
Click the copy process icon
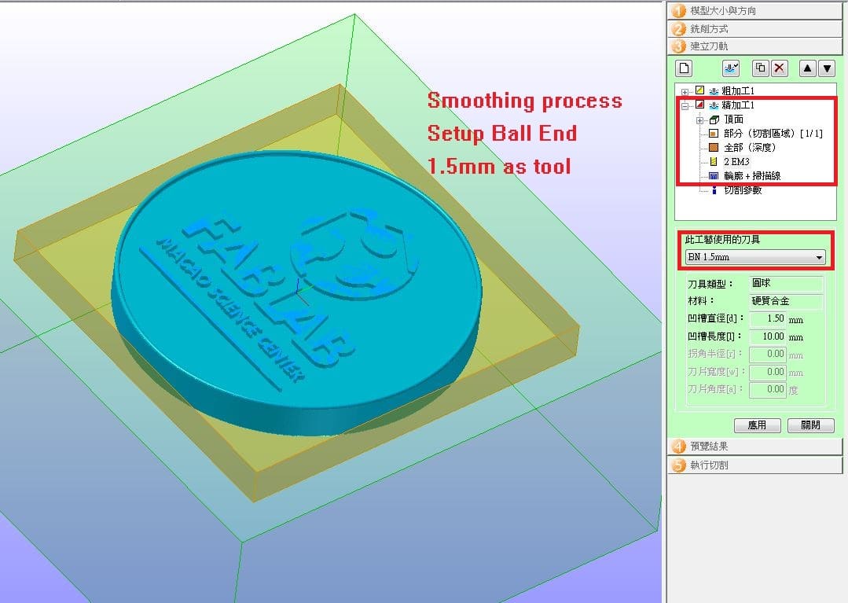tap(761, 68)
